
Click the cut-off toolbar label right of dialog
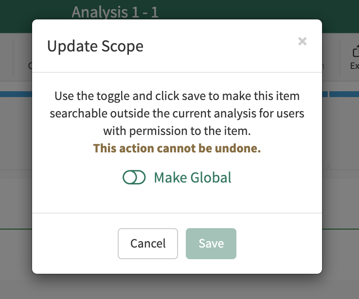point(323,66)
